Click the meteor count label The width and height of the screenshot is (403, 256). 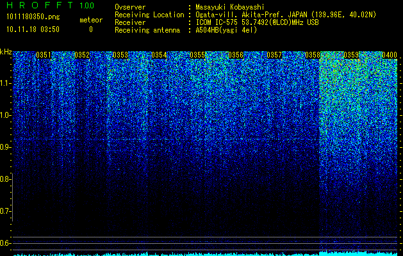coord(91,20)
